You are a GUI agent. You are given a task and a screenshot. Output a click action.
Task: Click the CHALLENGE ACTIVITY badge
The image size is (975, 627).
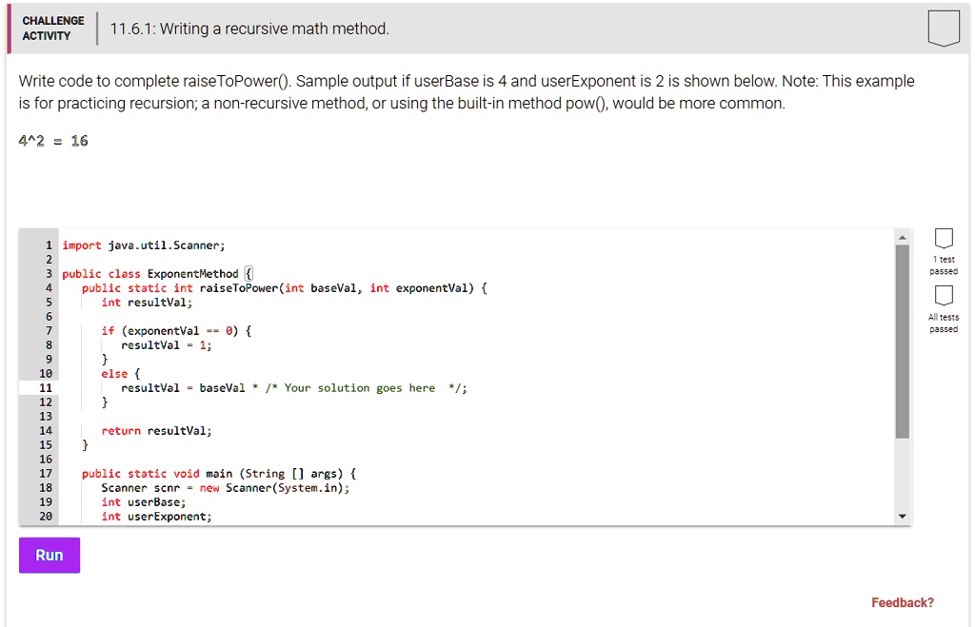[53, 28]
